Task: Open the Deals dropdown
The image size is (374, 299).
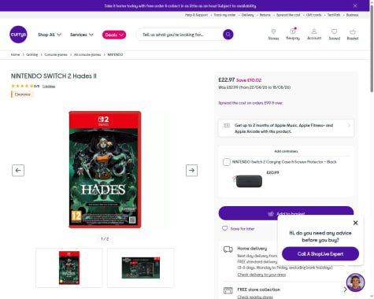Action: 114,35
